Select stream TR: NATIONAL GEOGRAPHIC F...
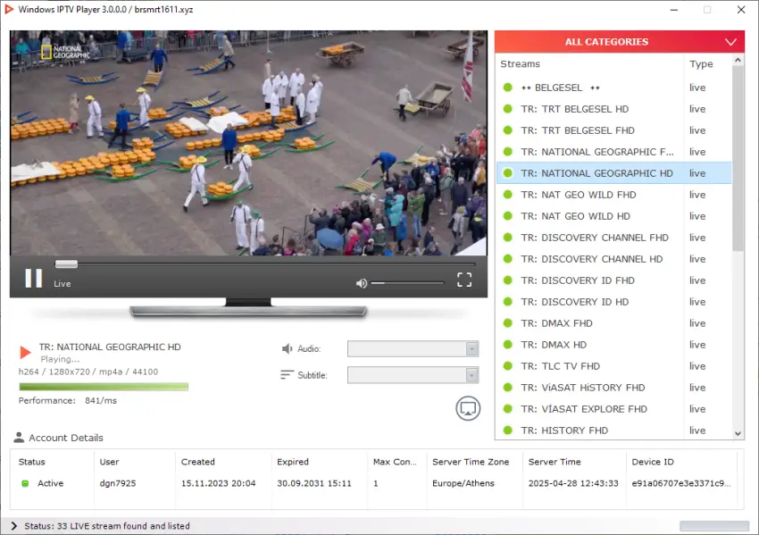Viewport: 759px width, 535px height. point(613,152)
